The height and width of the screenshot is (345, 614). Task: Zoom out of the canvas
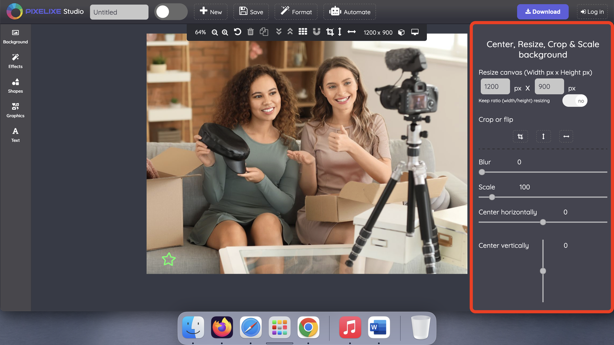(215, 32)
